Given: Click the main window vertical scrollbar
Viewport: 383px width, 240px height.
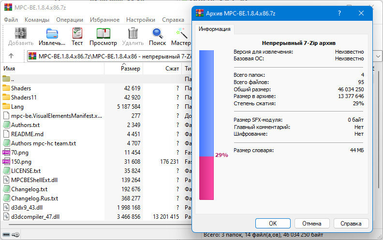Looking at the screenshot, I should pos(379,129).
